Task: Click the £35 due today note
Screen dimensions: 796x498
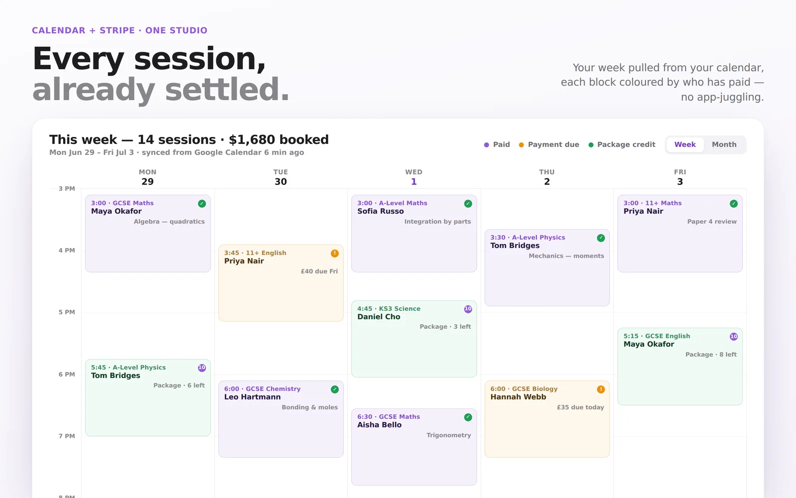Action: (x=580, y=407)
